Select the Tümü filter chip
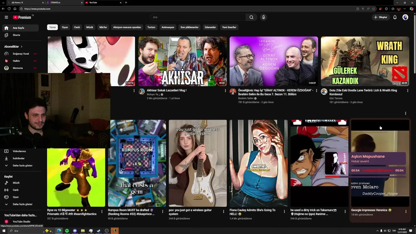The height and width of the screenshot is (234, 416). coord(52,27)
